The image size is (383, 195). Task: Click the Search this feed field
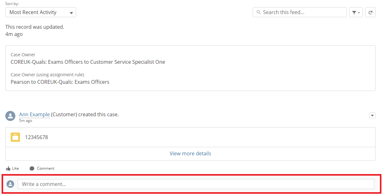click(302, 12)
